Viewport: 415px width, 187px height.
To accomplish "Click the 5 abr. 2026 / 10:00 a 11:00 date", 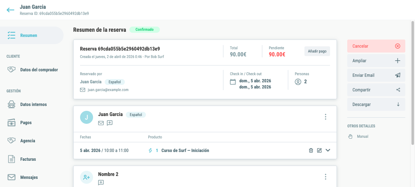I will coord(104,150).
